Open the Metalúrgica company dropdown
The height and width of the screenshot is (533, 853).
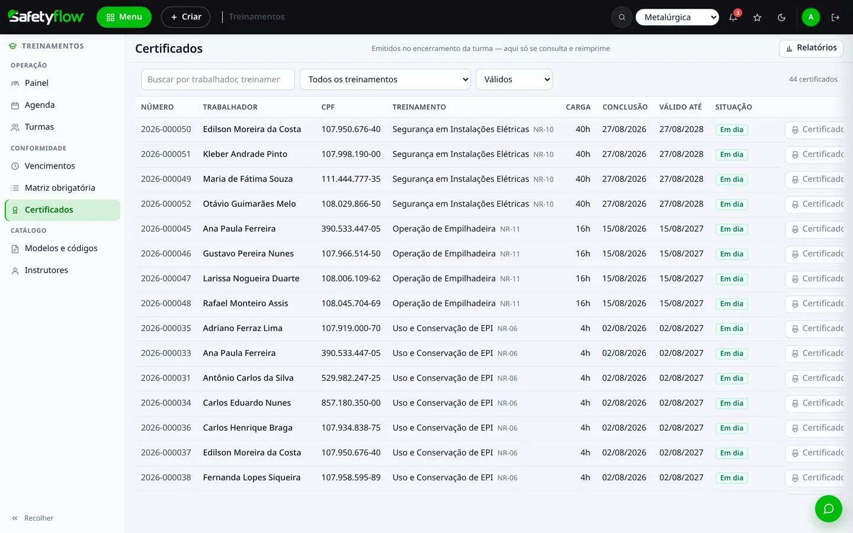coord(677,17)
